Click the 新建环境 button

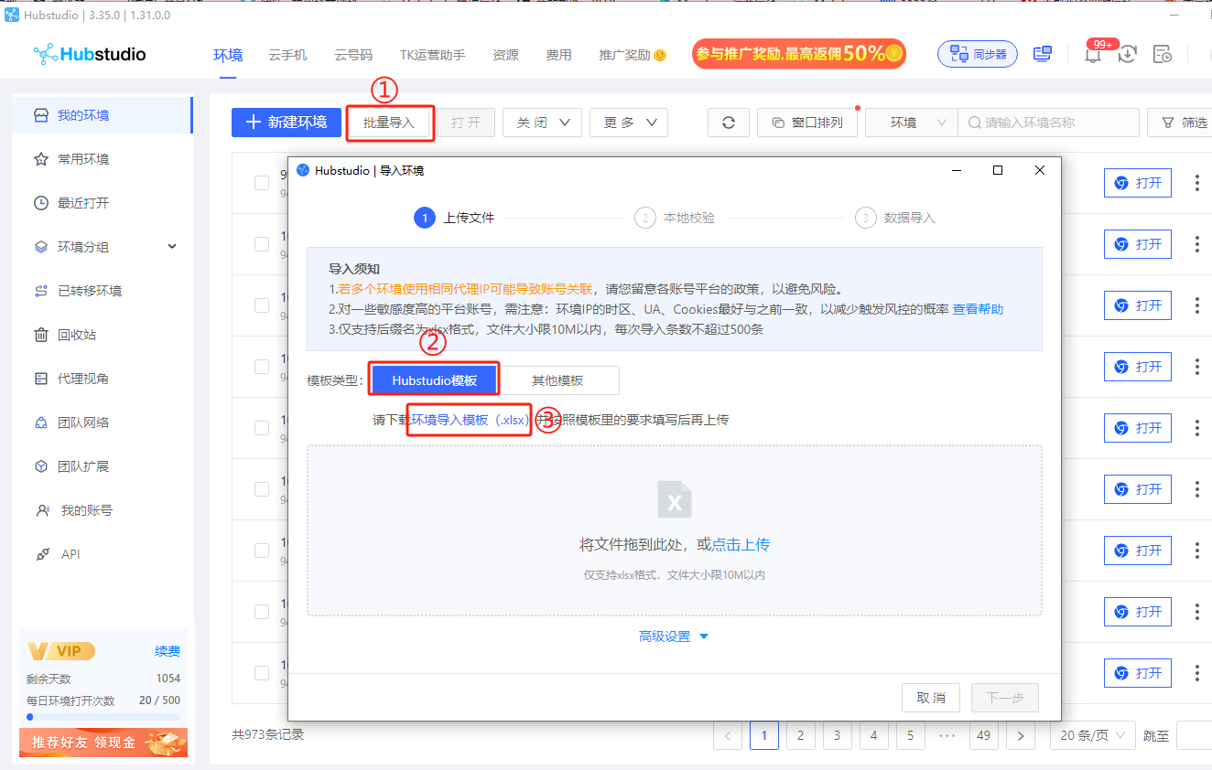287,123
